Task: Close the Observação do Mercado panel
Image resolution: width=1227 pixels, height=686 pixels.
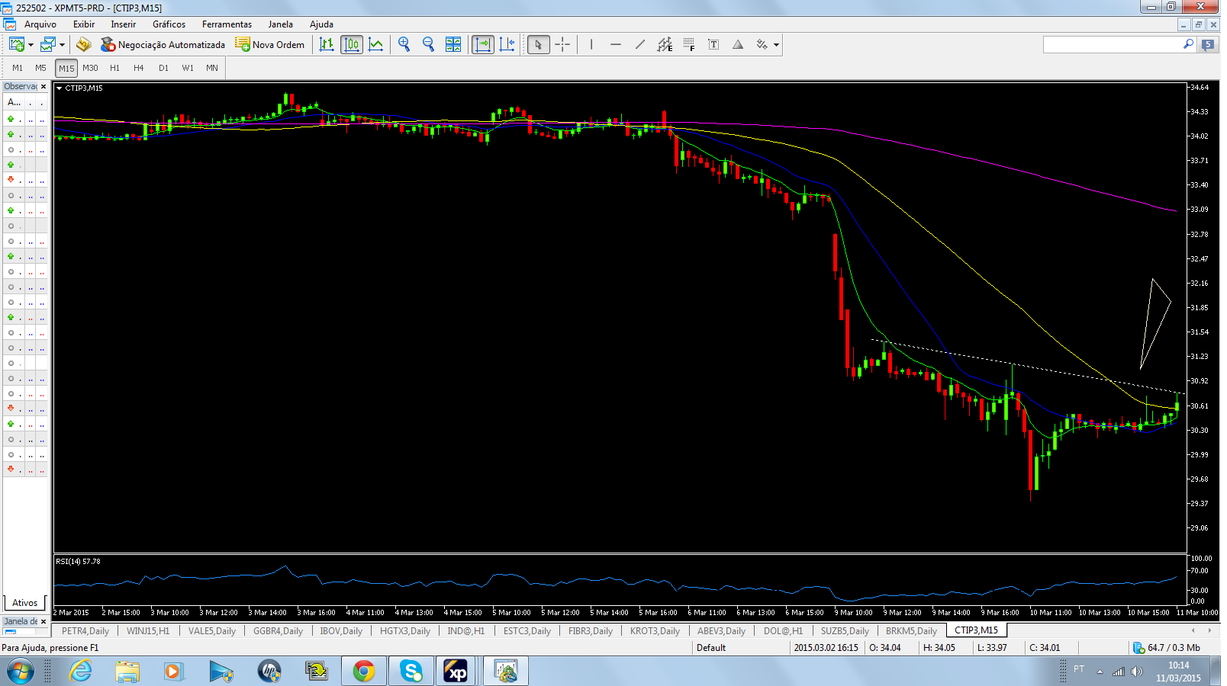Action: [x=43, y=87]
